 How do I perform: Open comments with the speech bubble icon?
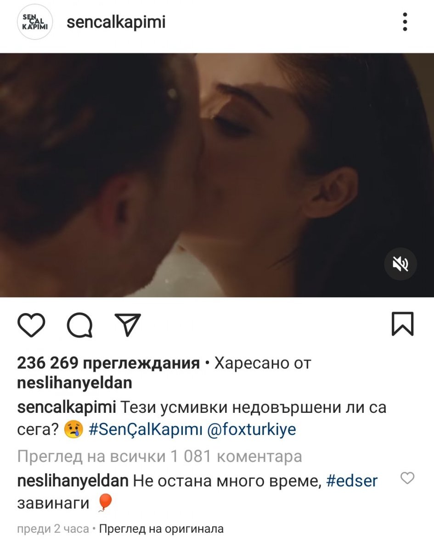click(80, 325)
